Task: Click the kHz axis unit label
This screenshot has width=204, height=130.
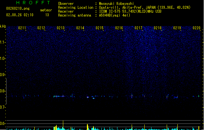Action: 3,26
